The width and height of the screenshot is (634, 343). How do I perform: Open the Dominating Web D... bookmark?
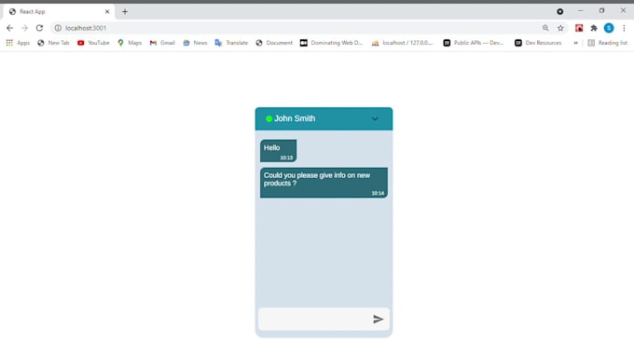pos(331,43)
